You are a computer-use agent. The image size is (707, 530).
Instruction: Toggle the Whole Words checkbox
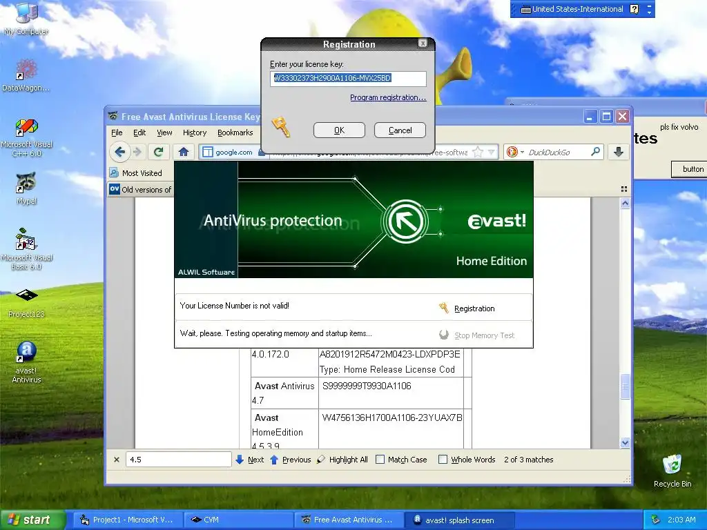click(x=443, y=459)
